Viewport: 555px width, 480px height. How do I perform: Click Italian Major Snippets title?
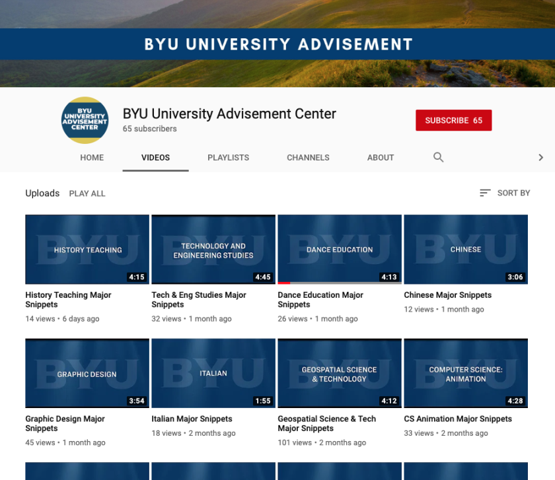click(x=192, y=419)
